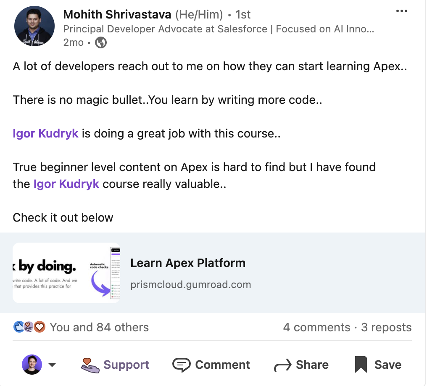Open Mohith Shrivastava's profile name link

click(117, 15)
